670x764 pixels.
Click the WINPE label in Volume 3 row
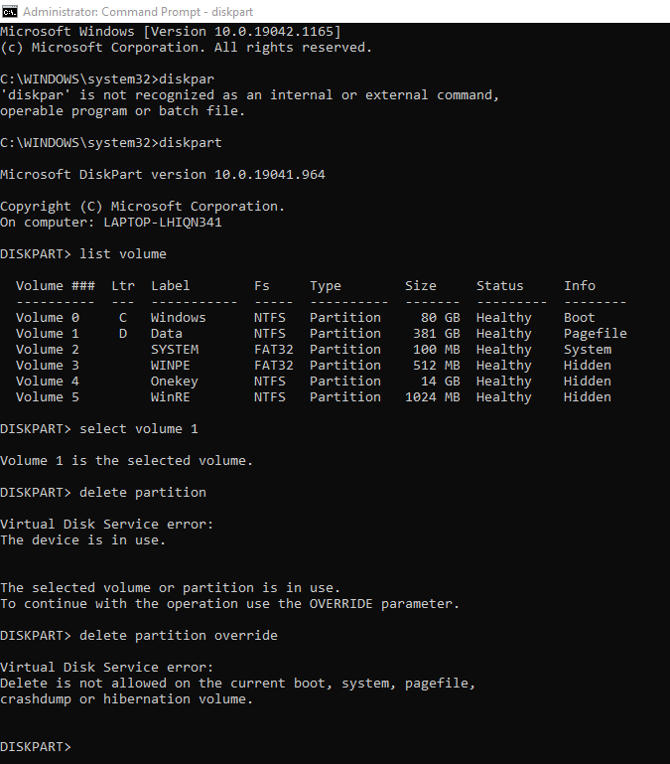point(170,365)
